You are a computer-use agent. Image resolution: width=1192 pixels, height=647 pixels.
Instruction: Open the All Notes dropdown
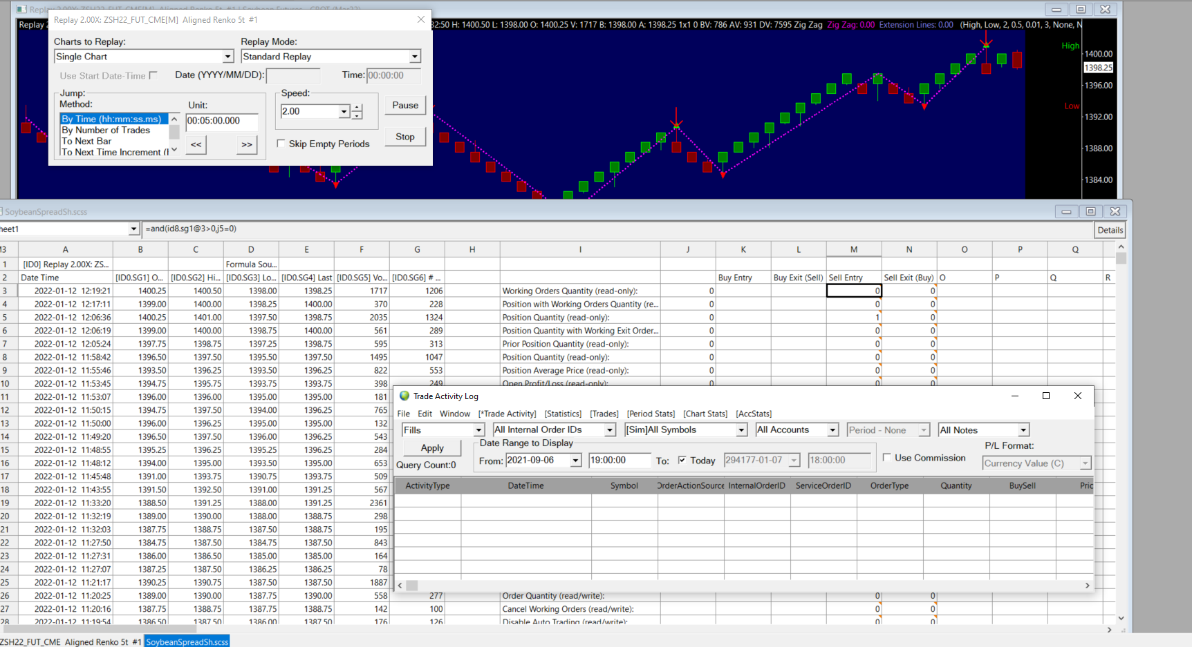pos(1023,430)
